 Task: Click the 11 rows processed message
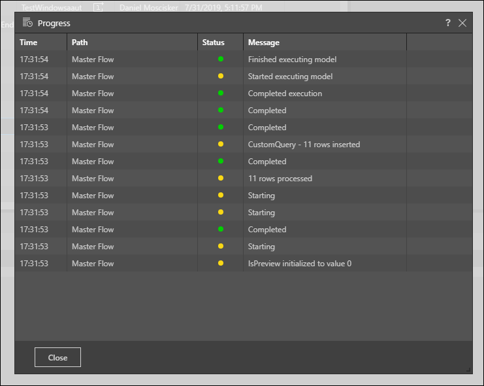pyautogui.click(x=280, y=179)
